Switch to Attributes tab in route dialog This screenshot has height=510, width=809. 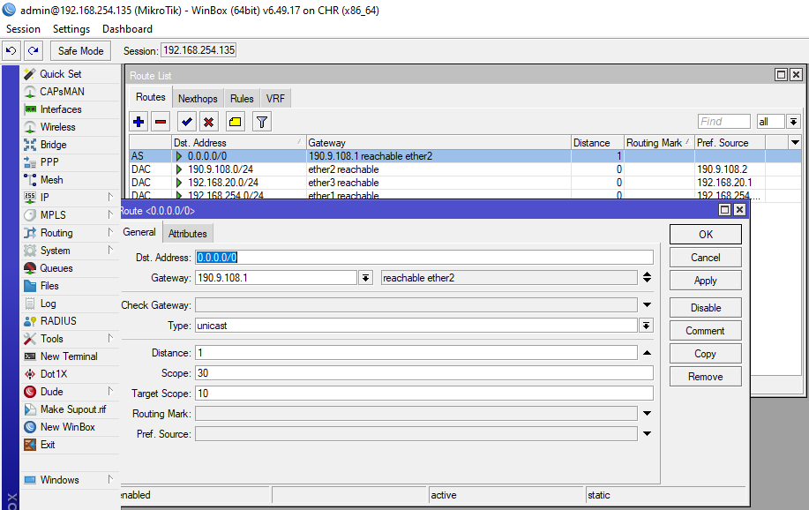pos(187,233)
